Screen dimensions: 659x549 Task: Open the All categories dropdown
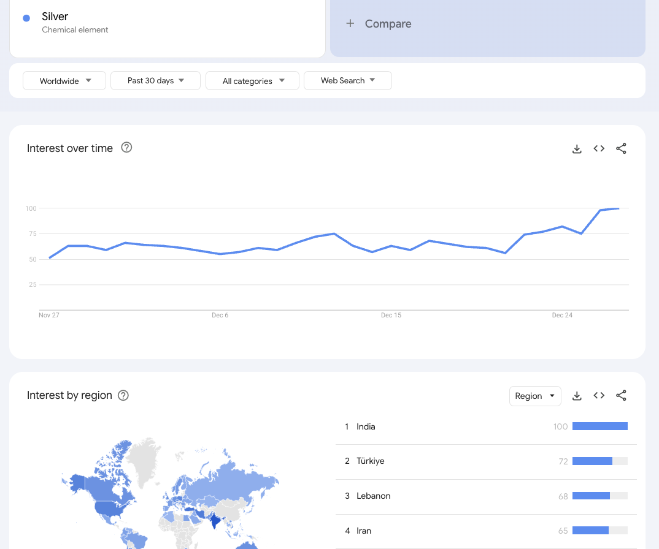(252, 81)
